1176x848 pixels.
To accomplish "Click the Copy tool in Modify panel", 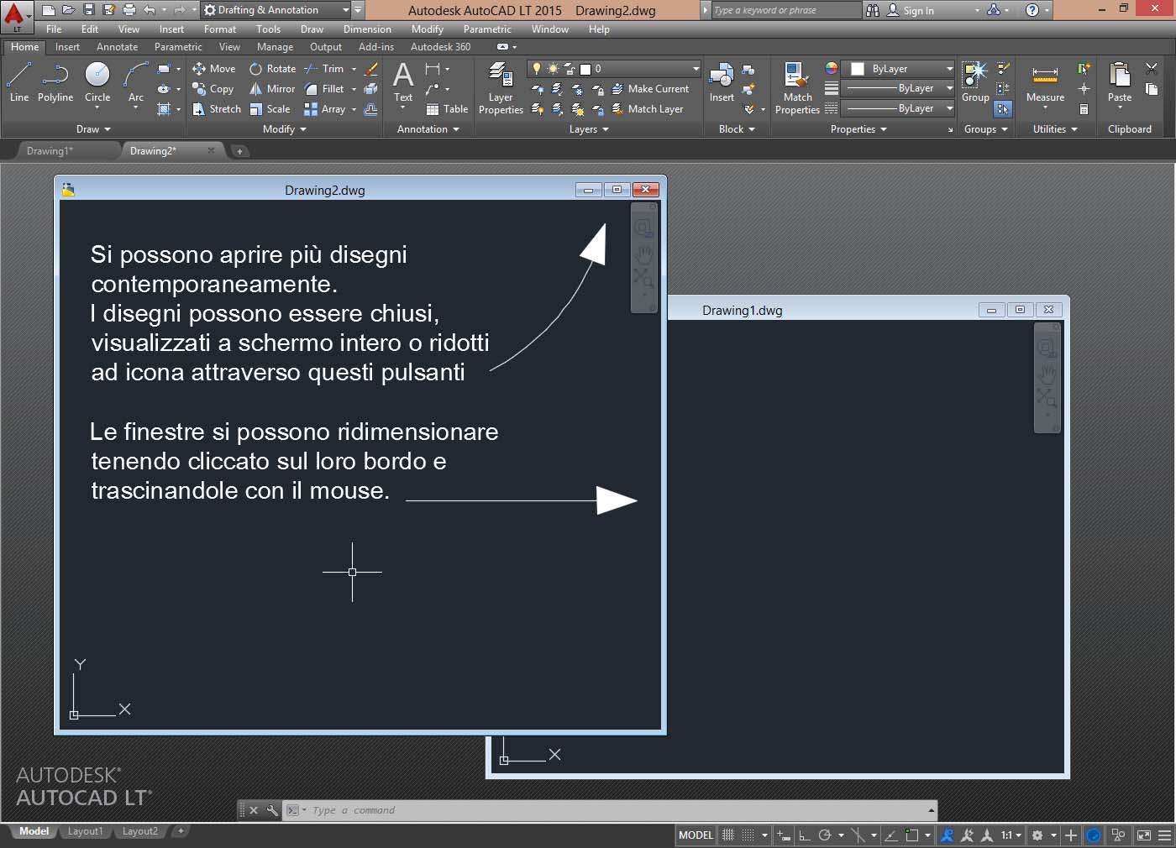I will 213,89.
